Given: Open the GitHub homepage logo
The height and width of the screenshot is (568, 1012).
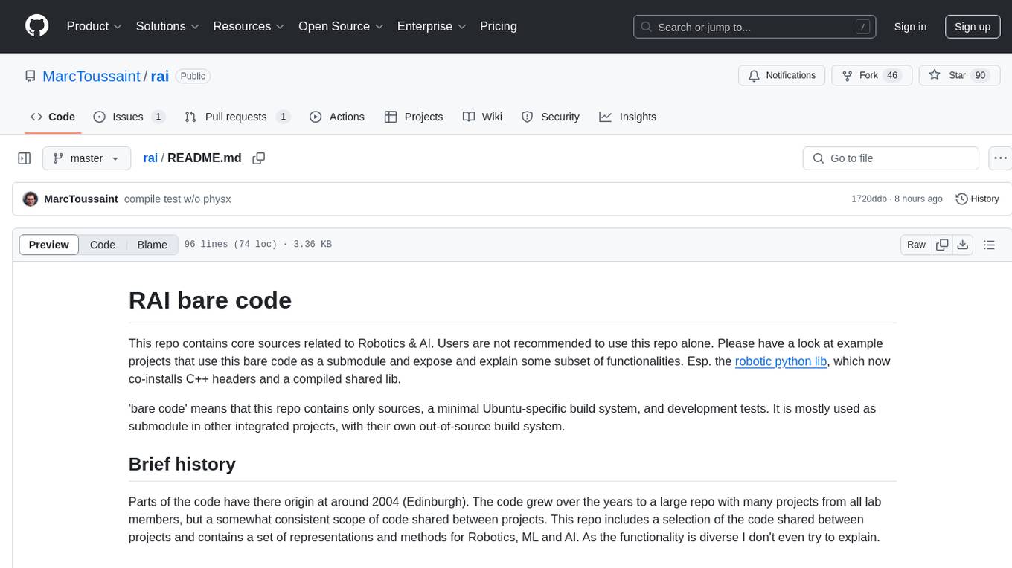Looking at the screenshot, I should coord(36,26).
